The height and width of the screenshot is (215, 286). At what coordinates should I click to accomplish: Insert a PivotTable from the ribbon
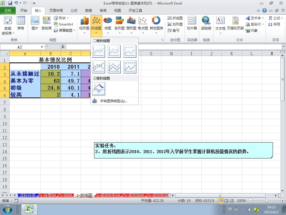pos(8,25)
